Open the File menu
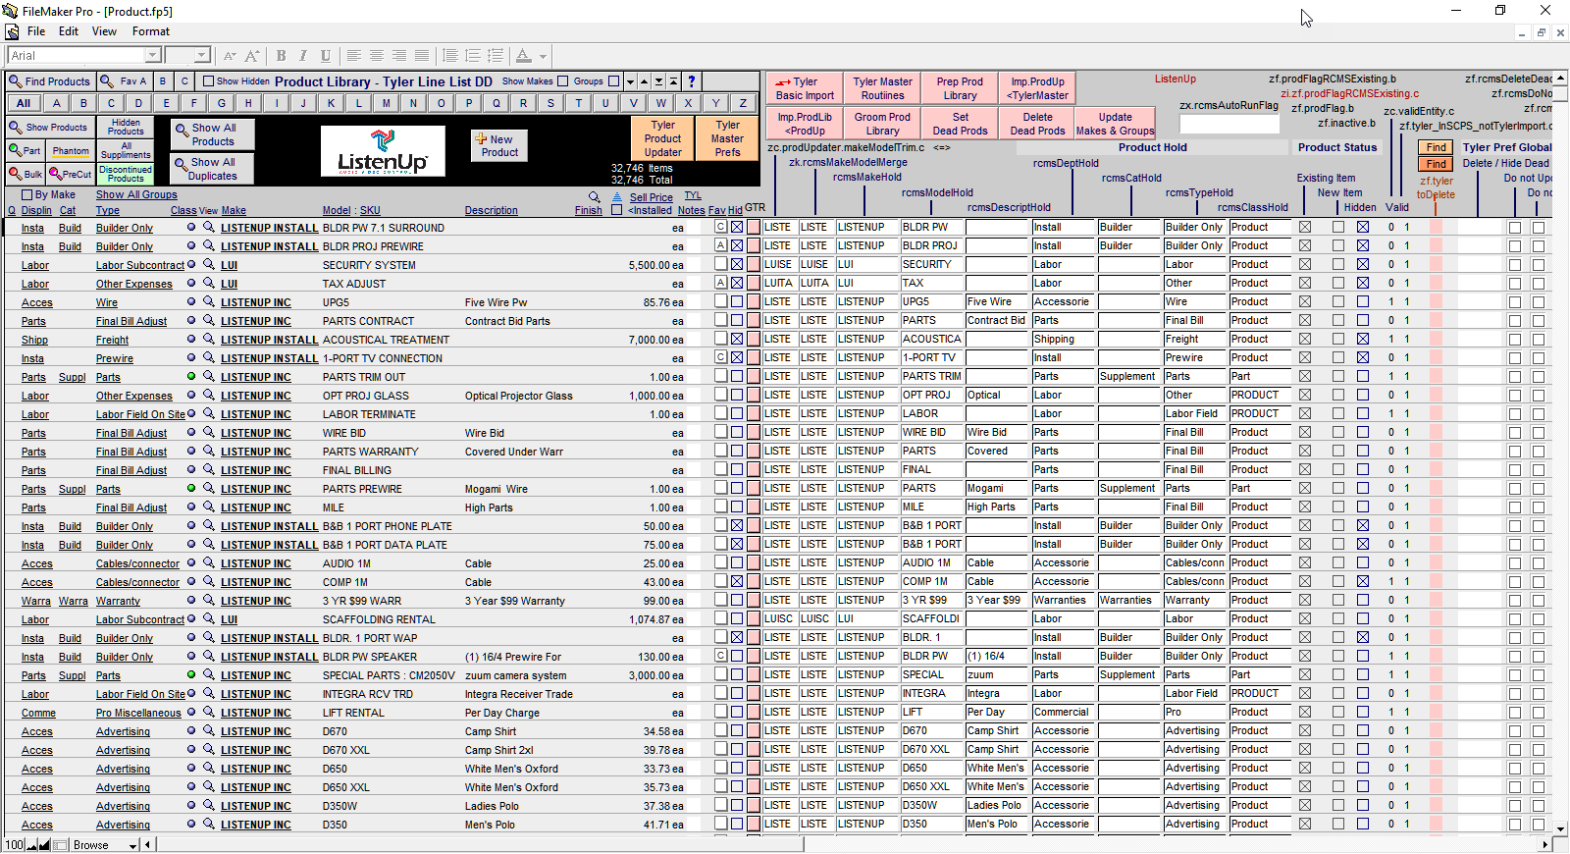1570x854 pixels. [36, 31]
